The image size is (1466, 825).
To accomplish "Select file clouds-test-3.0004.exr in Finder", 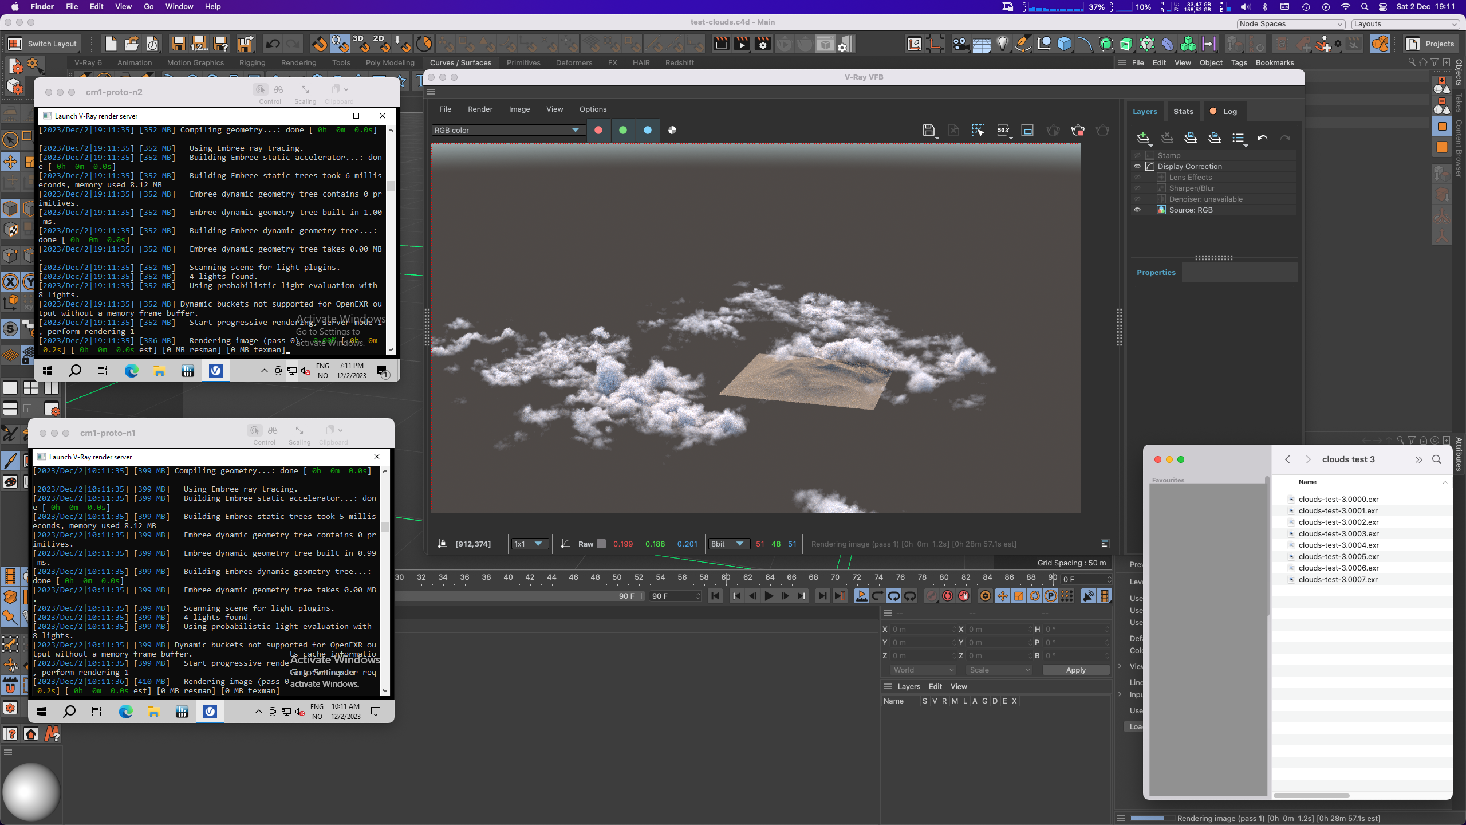I will click(x=1338, y=545).
